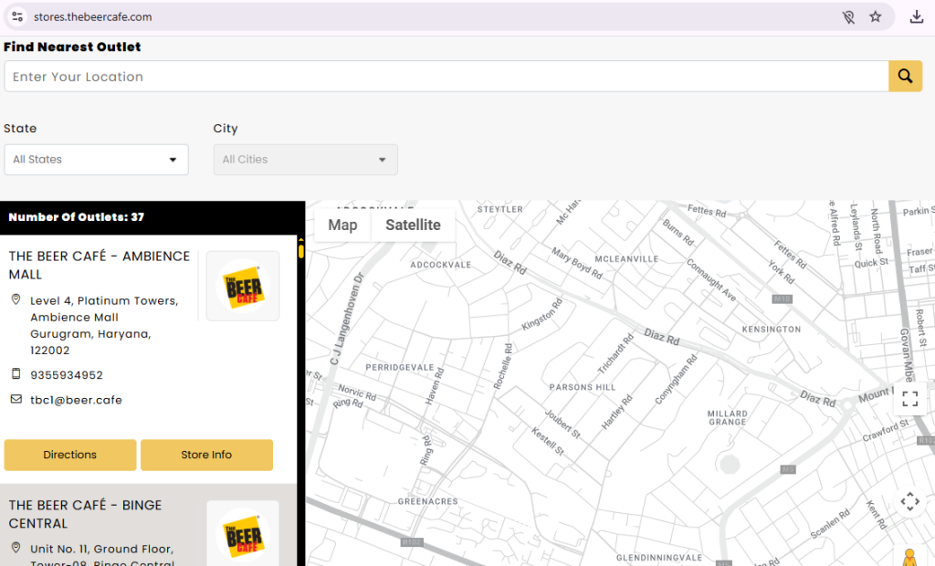Bookmark this page with the star icon
This screenshot has width=935, height=566.
tap(876, 16)
